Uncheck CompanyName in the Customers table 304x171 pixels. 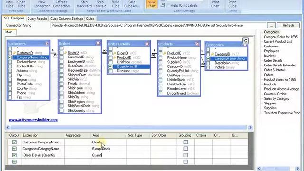[x=10, y=57]
